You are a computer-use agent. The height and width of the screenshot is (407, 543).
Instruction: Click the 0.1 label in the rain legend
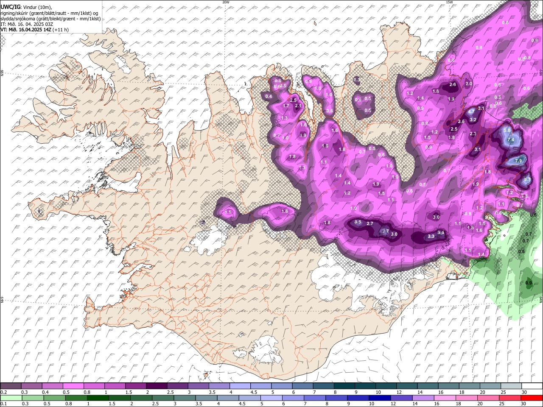(x=3, y=403)
